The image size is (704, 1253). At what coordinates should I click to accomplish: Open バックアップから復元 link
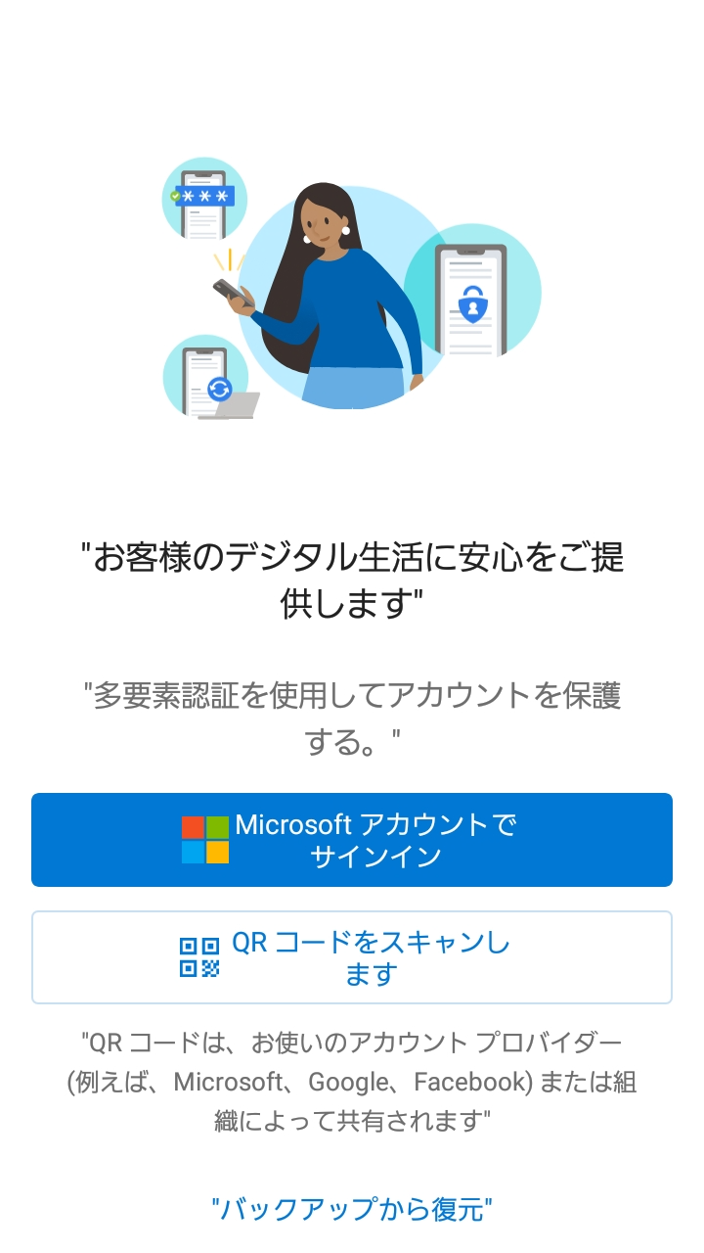(352, 1208)
